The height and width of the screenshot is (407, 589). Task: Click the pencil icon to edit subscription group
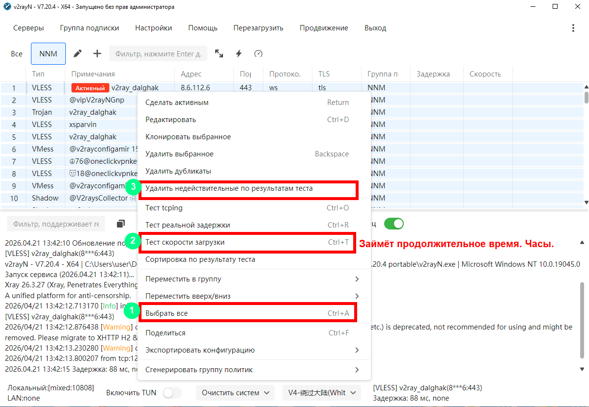pyautogui.click(x=78, y=54)
